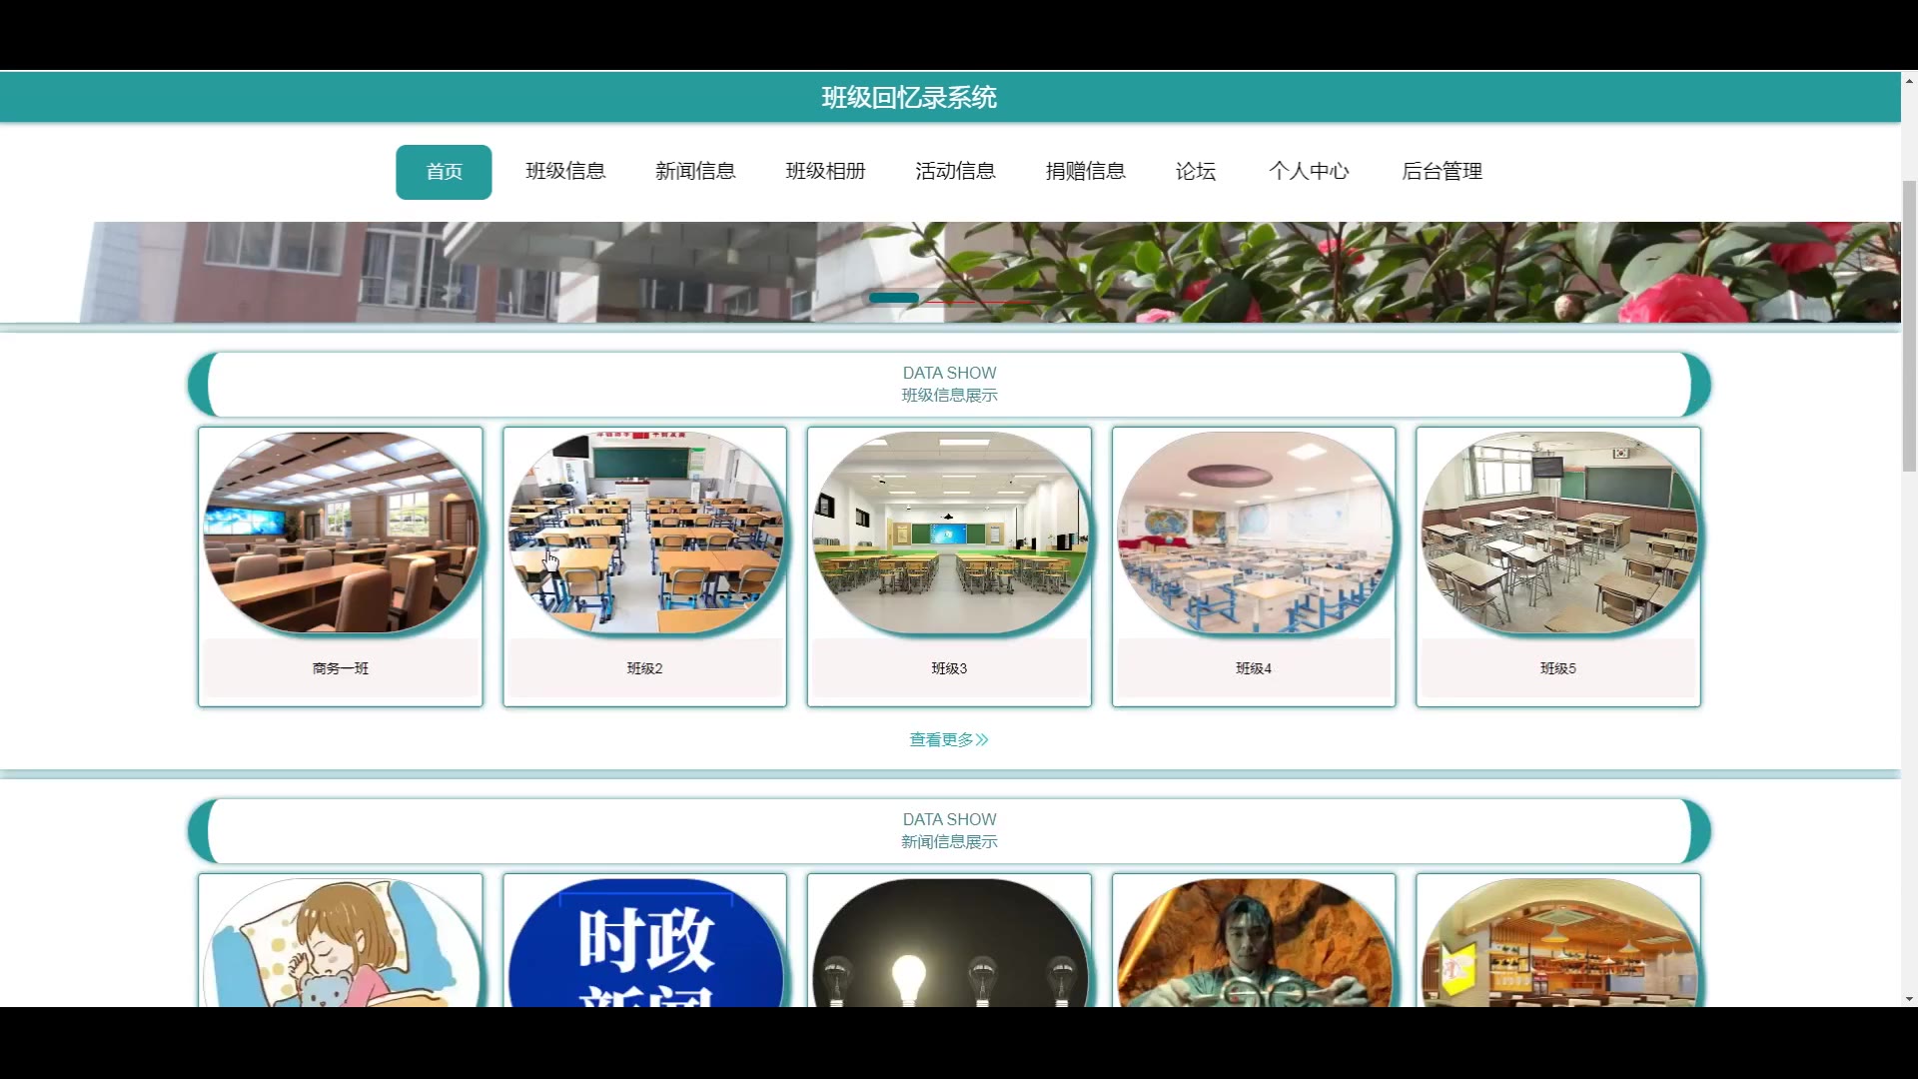Open the 首页 home tab
The image size is (1918, 1079).
444,172
